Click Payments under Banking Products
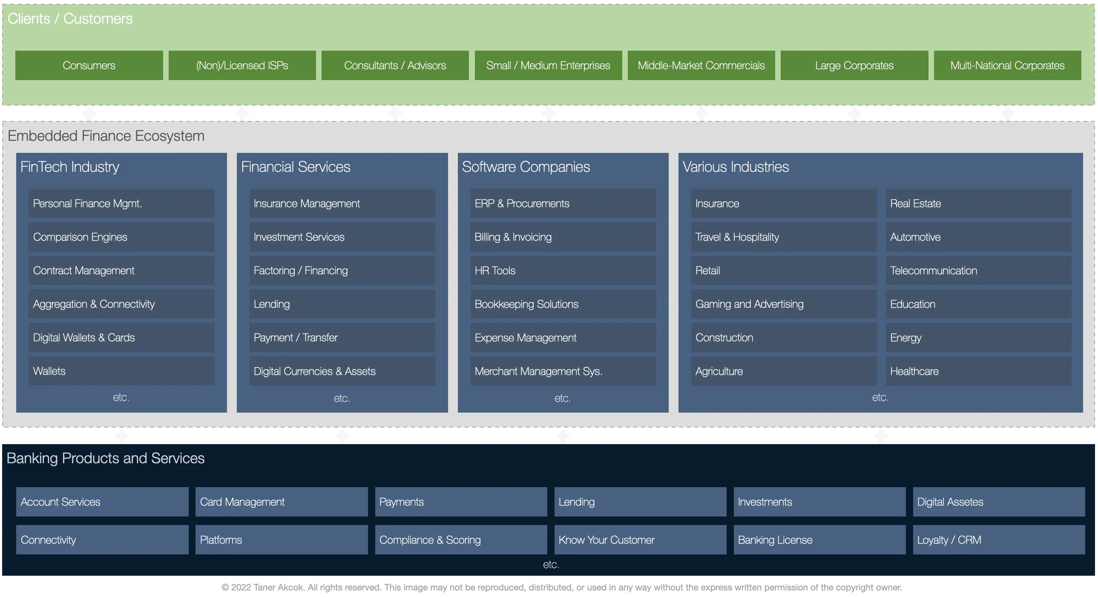The height and width of the screenshot is (597, 1098). [x=461, y=502]
